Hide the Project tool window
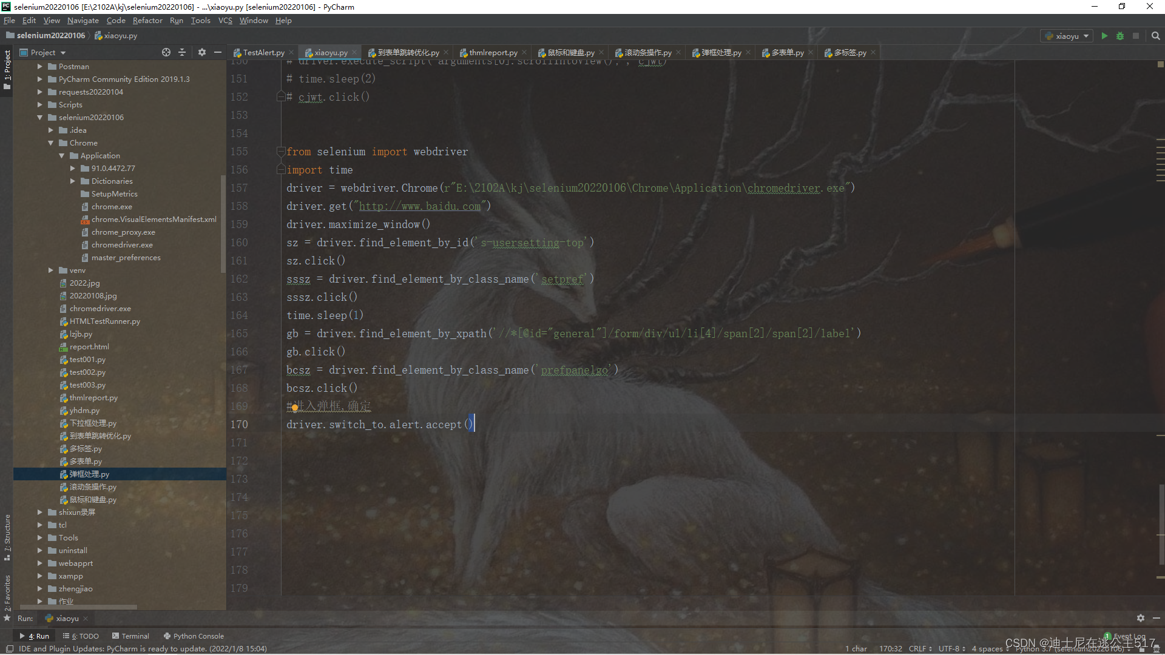Screen dimensions: 1165x655 (218, 53)
